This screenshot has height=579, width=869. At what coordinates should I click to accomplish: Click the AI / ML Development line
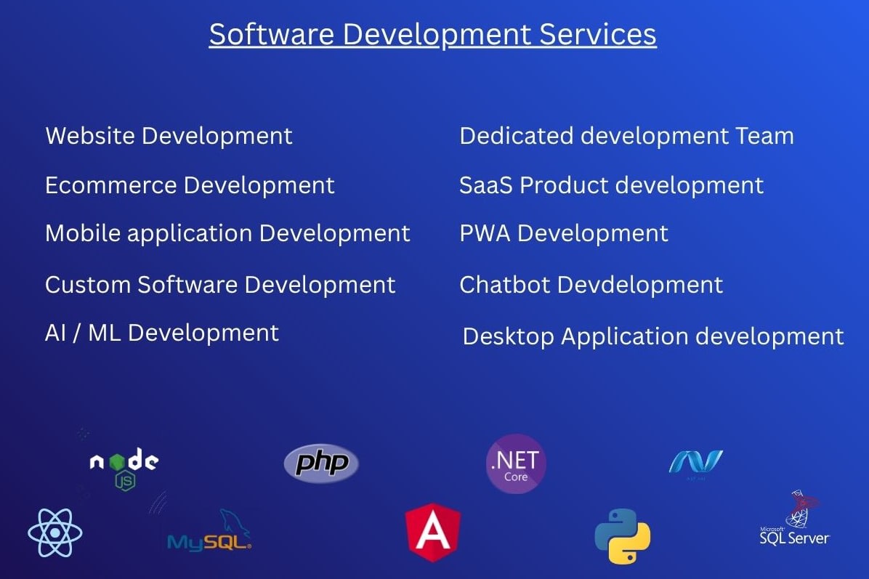pyautogui.click(x=162, y=333)
